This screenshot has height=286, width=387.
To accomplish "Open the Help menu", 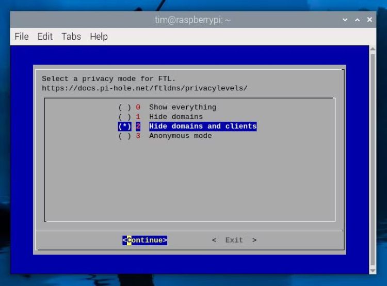I will 99,36.
